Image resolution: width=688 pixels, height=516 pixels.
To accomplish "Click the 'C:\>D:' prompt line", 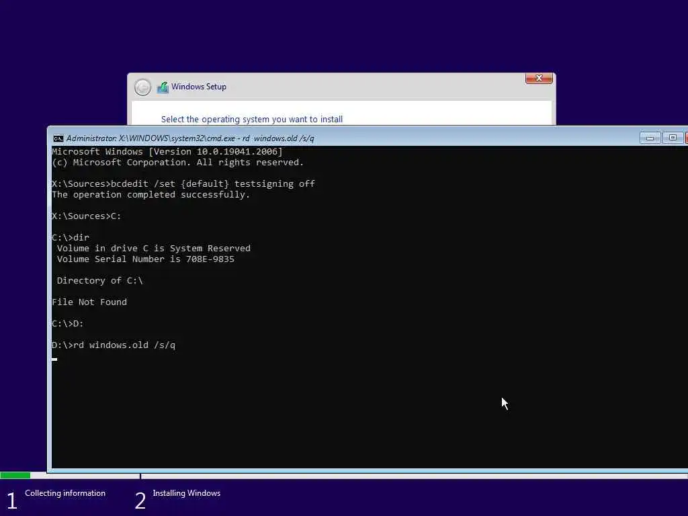I will (x=68, y=323).
